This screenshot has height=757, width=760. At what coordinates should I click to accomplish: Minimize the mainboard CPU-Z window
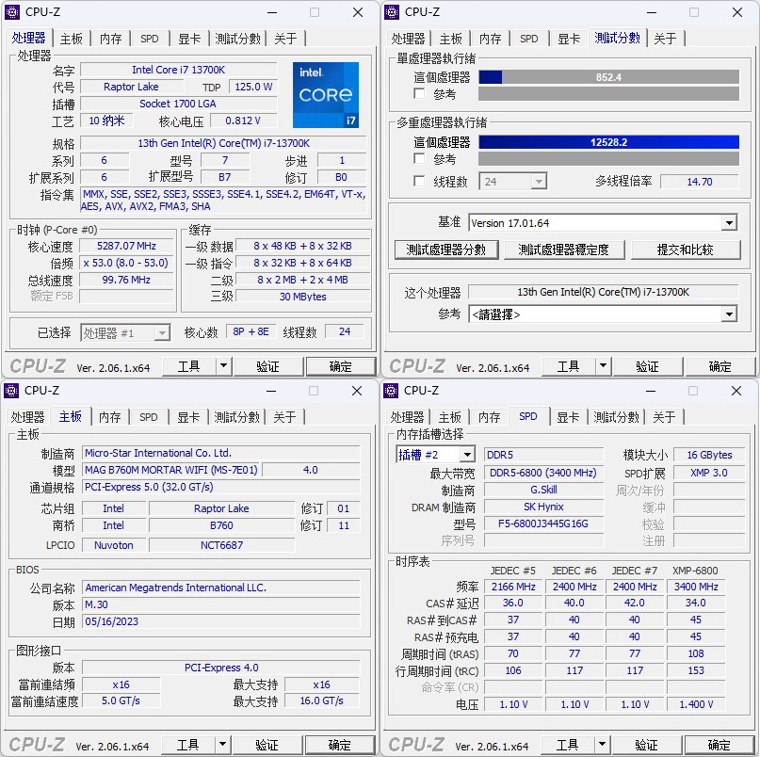tap(271, 391)
